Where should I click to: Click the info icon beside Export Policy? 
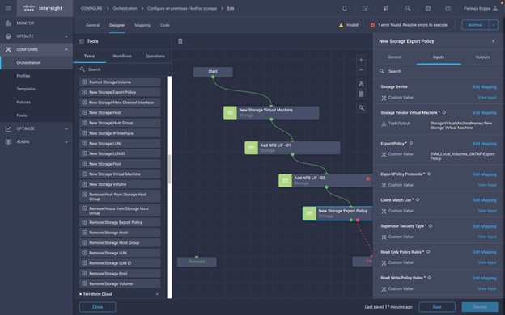(411, 143)
